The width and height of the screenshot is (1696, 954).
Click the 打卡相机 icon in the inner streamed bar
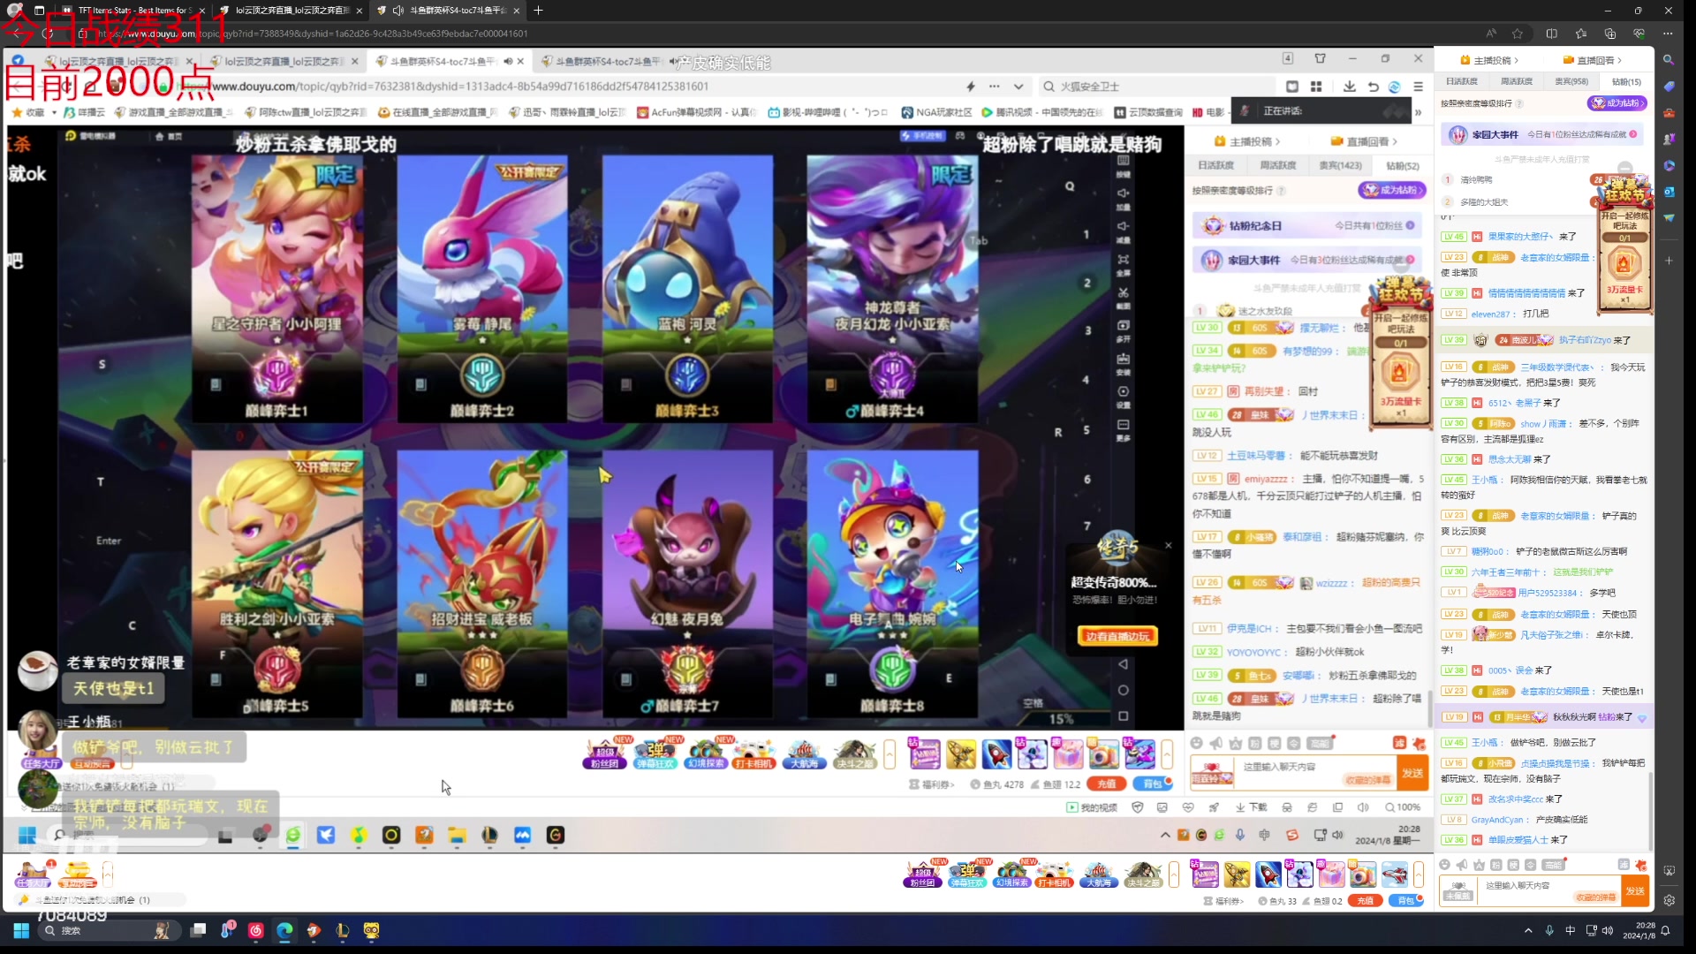pos(753,753)
